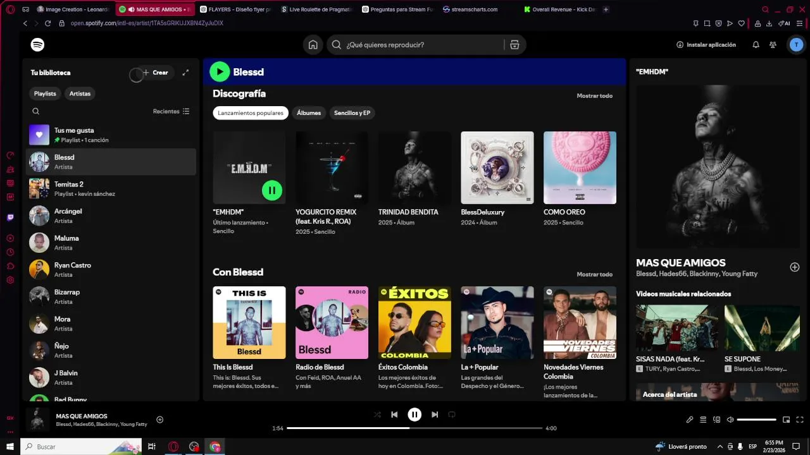Select Lanzamientos populares filter

coord(251,113)
